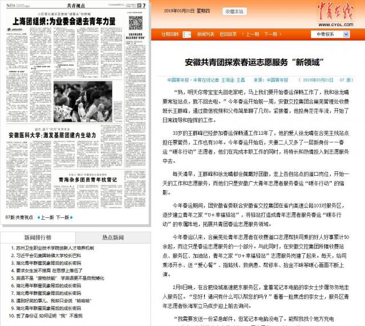Click the QR code on newspaper page

coord(135,23)
